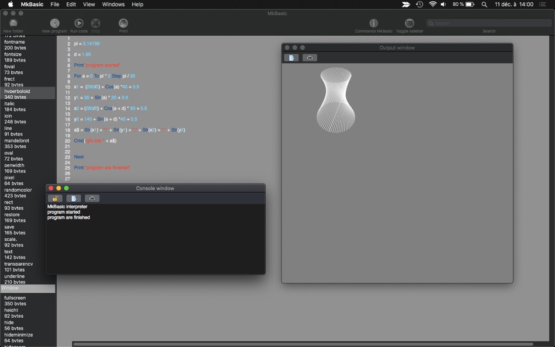This screenshot has height=347, width=555.
Task: Toggle sidebar using toolbar icon
Action: (x=409, y=23)
